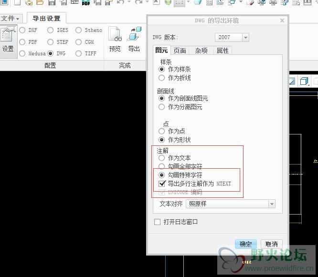Click the 取消 button
318x277 pixels.
click(272, 244)
